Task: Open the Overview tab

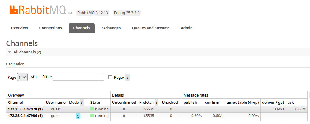Action: [x=19, y=28]
